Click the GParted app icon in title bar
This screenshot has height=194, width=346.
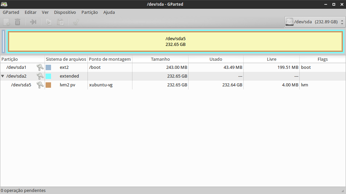point(4,4)
